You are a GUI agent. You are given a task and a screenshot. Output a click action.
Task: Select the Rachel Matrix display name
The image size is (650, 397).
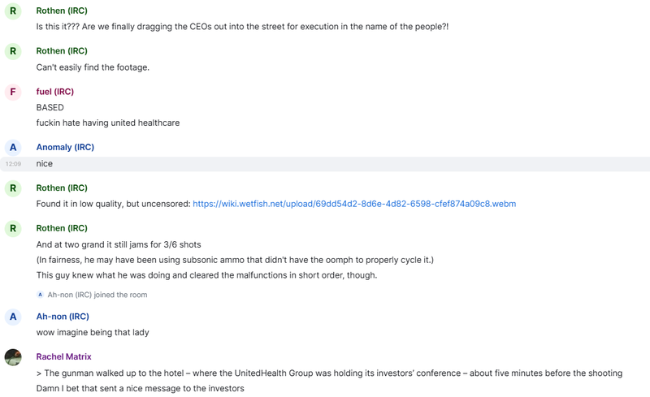click(63, 356)
